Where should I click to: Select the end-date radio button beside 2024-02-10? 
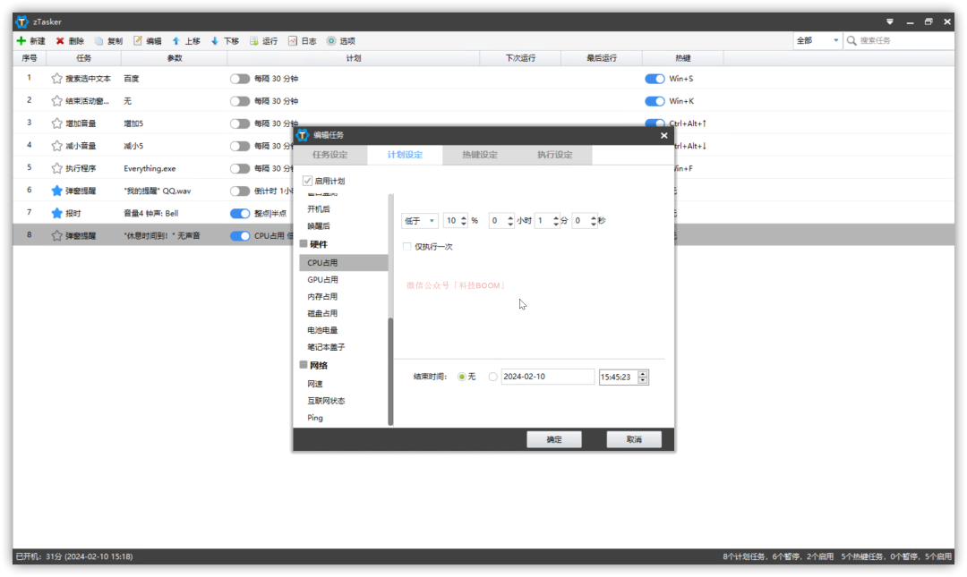coord(492,377)
